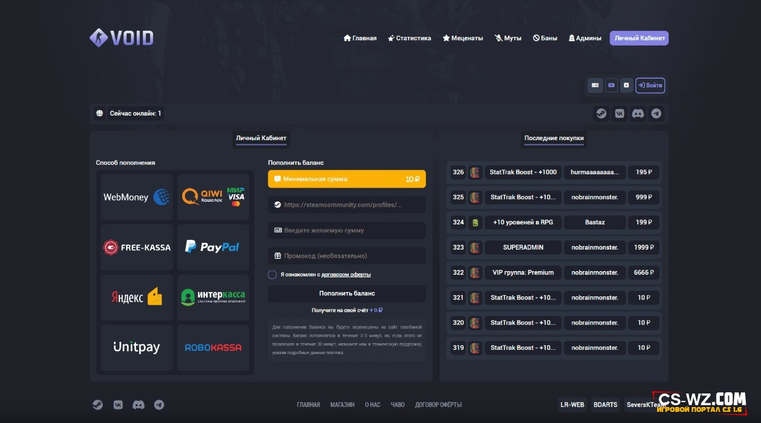Viewport: 761px width, 423px height.
Task: Click the minus layout icon beside Войти
Action: pyautogui.click(x=626, y=85)
